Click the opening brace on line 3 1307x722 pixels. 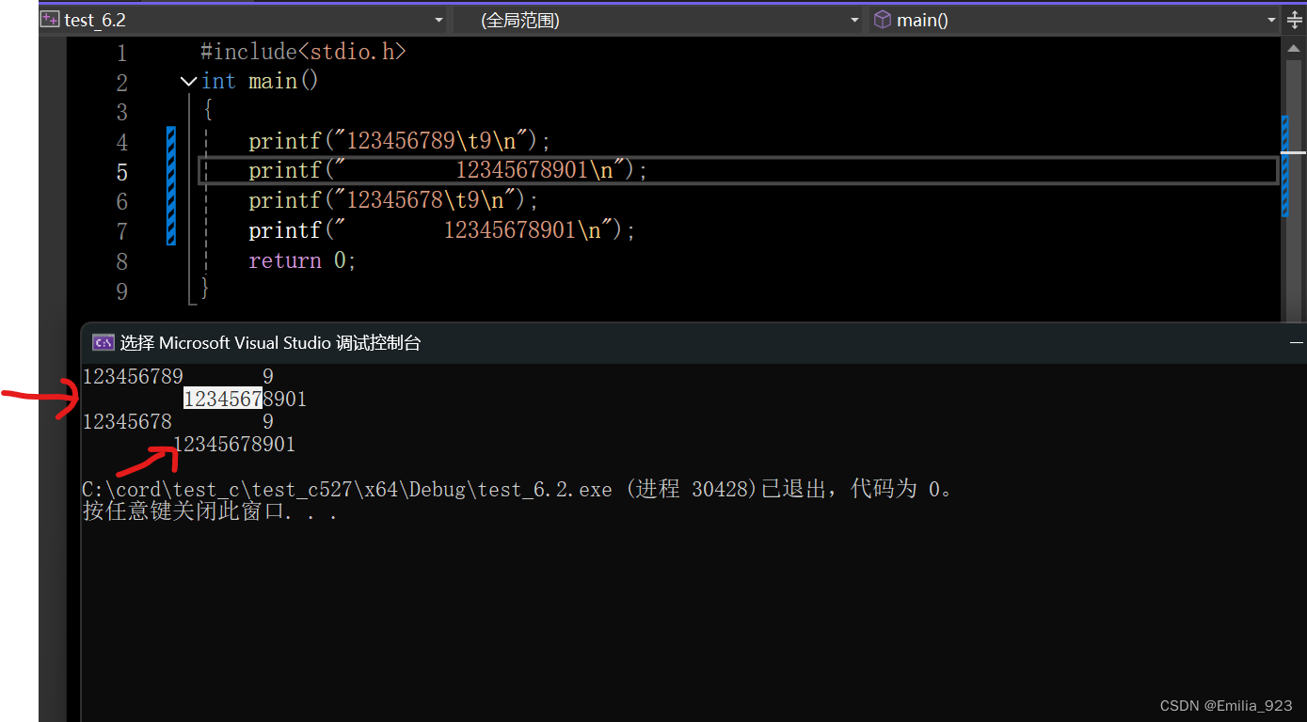207,111
